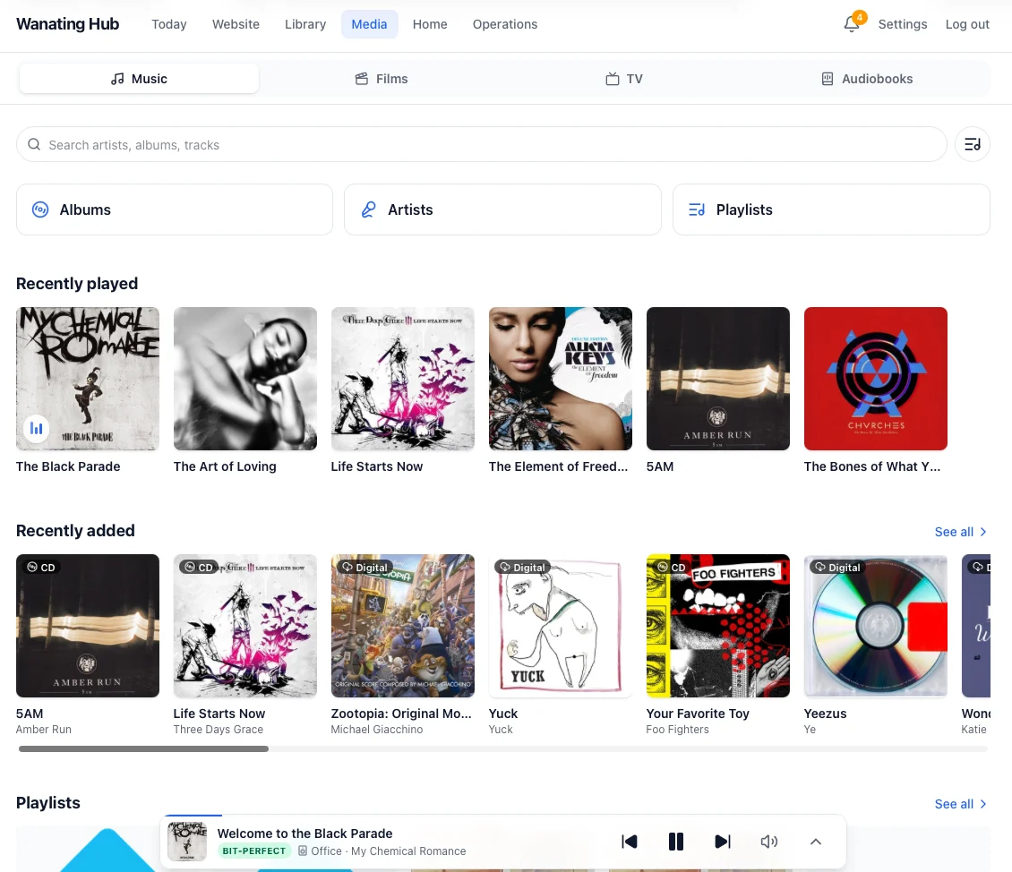Click the Digital badge on Zootopia
Image resolution: width=1012 pixels, height=872 pixels.
pos(365,567)
